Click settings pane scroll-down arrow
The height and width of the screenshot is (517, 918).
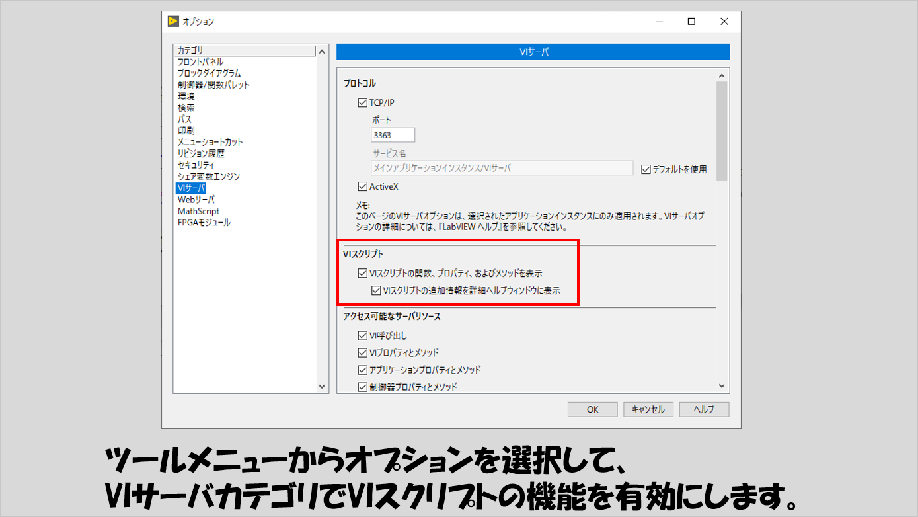(x=722, y=387)
